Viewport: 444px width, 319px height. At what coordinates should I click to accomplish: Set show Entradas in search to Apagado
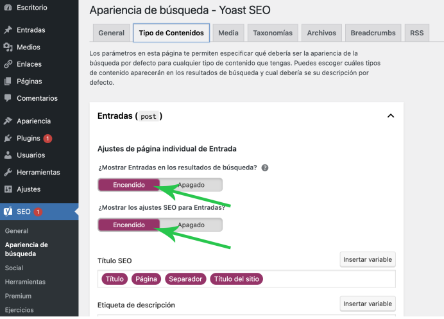[191, 185]
